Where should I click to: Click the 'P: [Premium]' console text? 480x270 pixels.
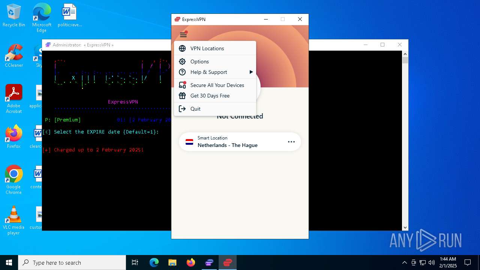63,120
